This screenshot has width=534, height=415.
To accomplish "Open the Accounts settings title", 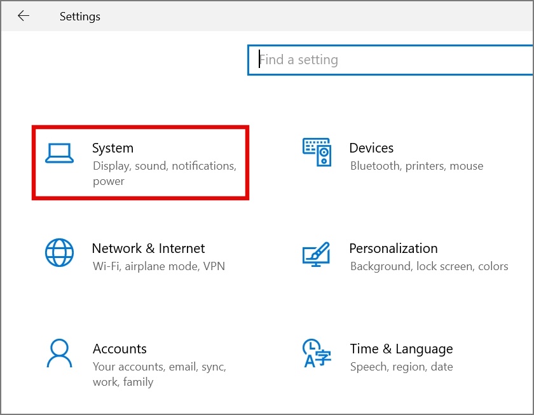I will [120, 349].
